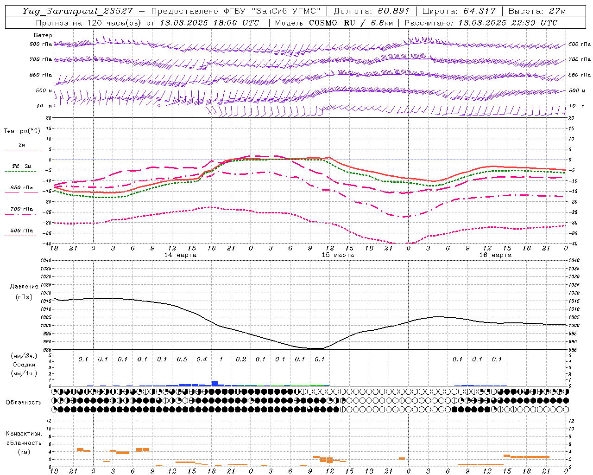Click the 0.4 precipitation amount value
593x475 pixels.
pyautogui.click(x=202, y=359)
